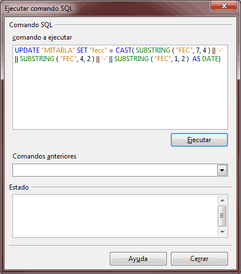Close the window with the X button
The width and height of the screenshot is (241, 274).
tap(224, 6)
